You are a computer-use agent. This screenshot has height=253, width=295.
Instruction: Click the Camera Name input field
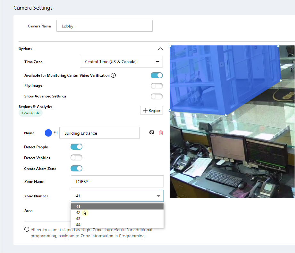click(x=104, y=26)
